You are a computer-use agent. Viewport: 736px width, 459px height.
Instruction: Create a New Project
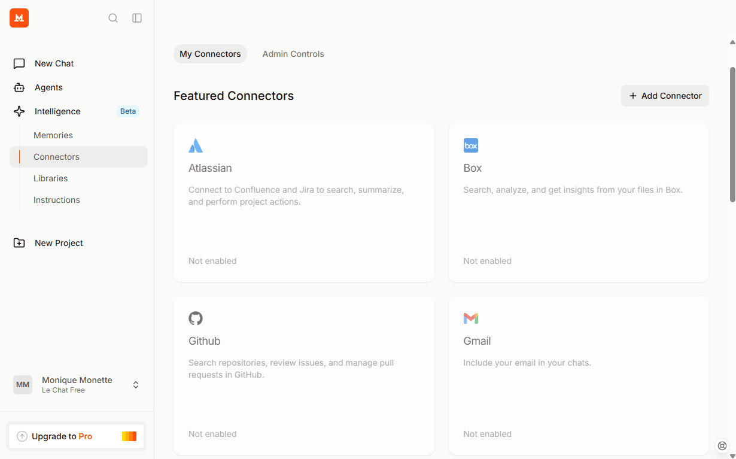59,243
